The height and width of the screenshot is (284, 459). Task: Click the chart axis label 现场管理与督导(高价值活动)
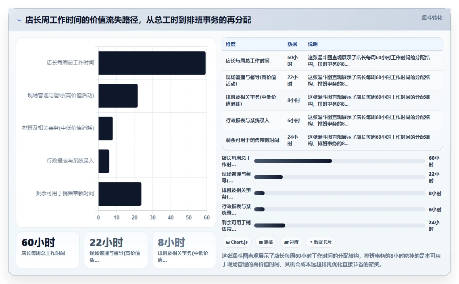point(61,96)
